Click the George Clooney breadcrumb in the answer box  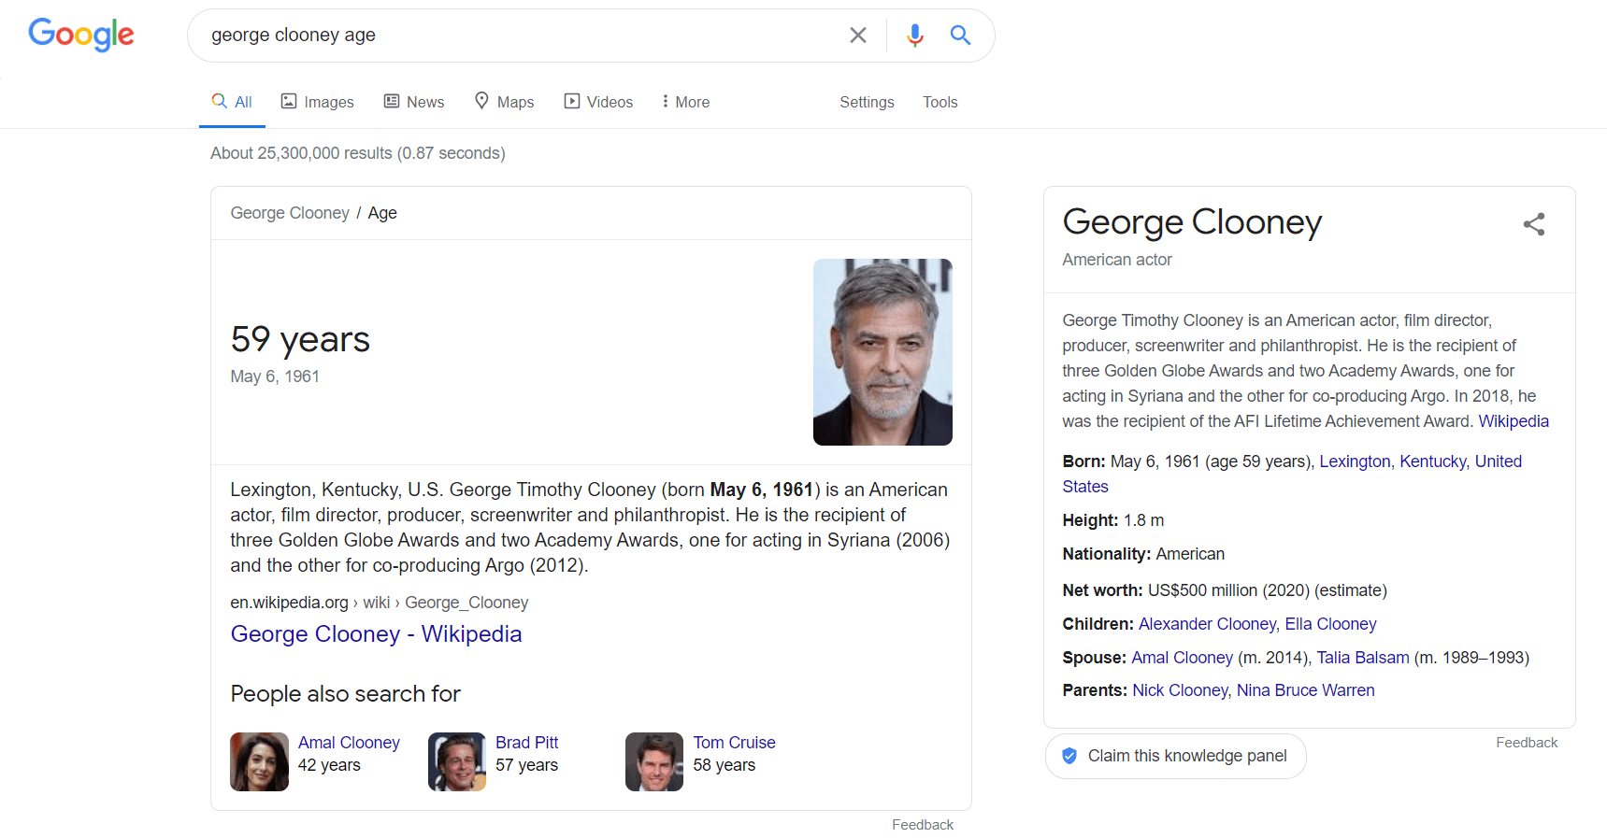click(x=290, y=213)
